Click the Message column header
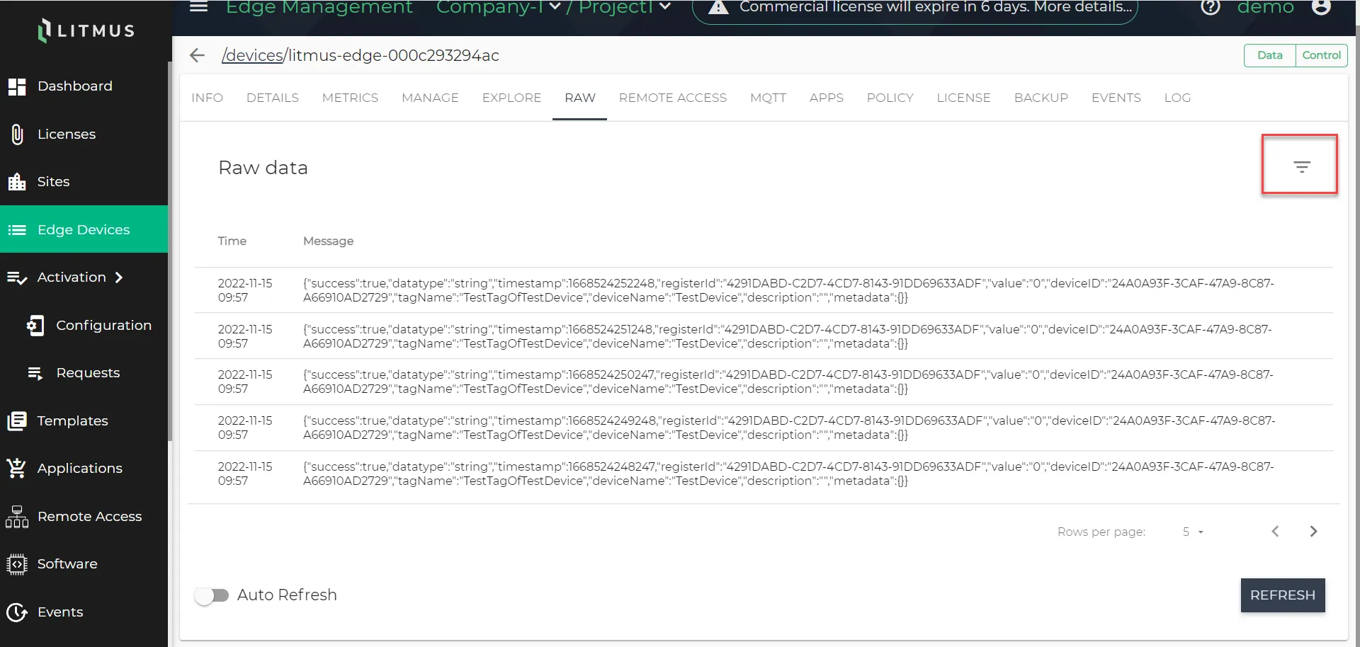 point(328,241)
